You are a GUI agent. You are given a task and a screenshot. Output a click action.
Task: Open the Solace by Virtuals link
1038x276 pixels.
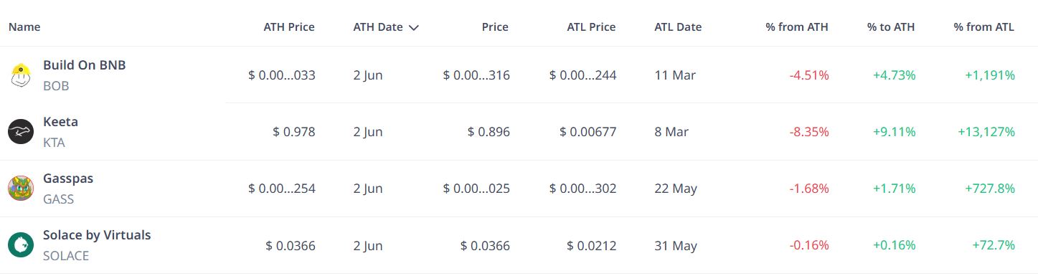97,235
